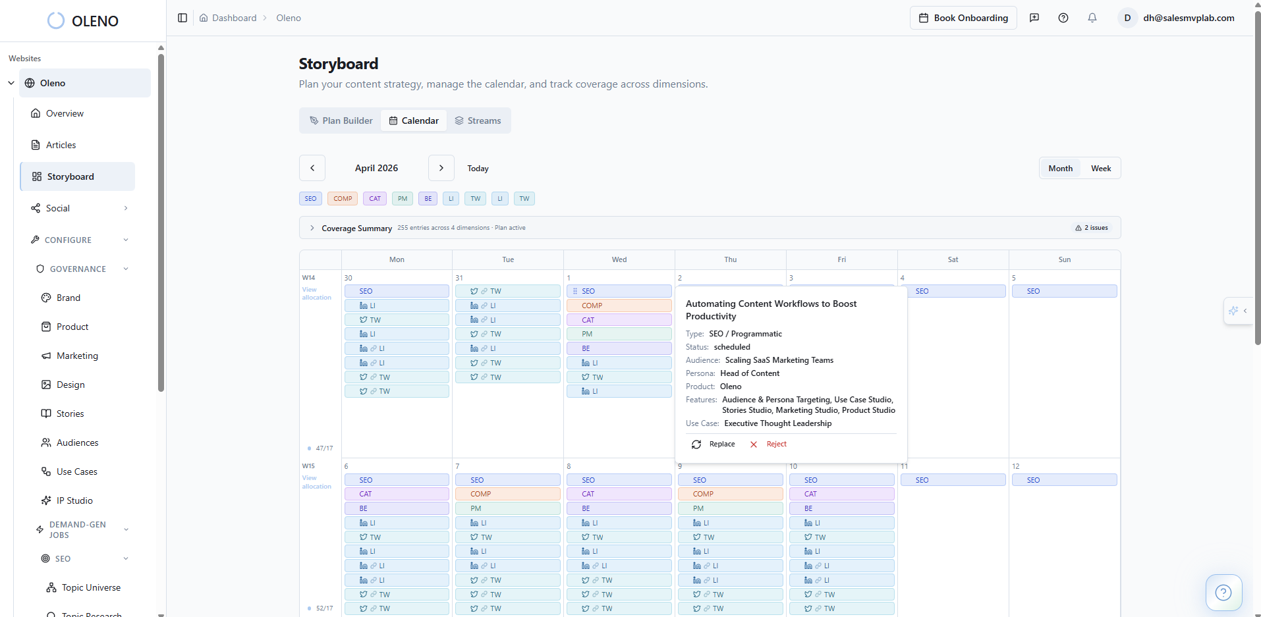Collapse the CONFIGURE section
The image size is (1261, 617).
pos(126,240)
